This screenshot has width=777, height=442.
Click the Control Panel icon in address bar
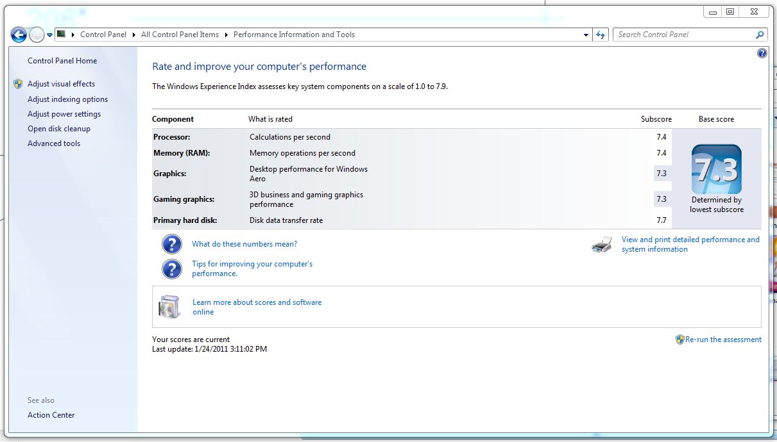[x=62, y=35]
